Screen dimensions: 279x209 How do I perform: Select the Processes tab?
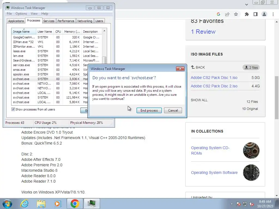pyautogui.click(x=34, y=20)
